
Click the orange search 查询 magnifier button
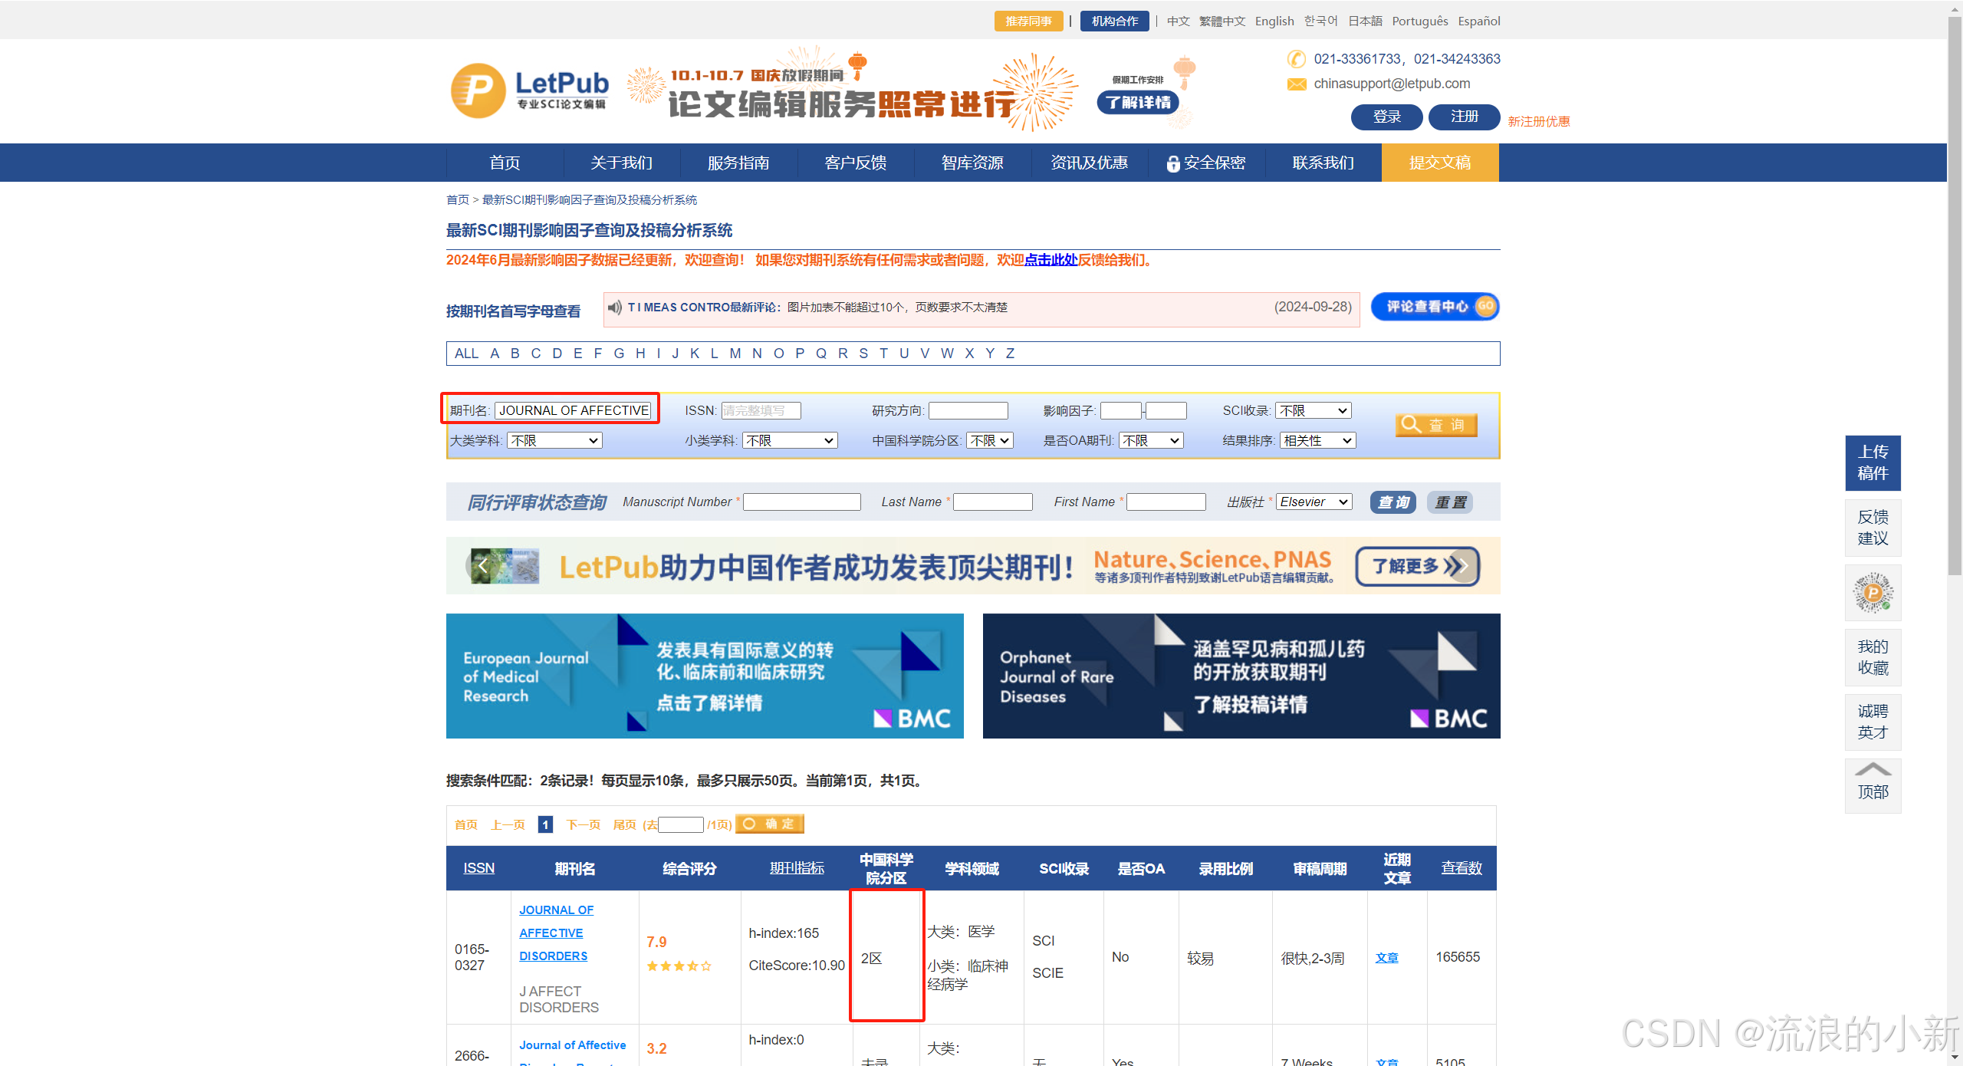pos(1435,425)
